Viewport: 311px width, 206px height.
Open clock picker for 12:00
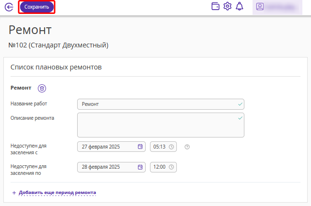172,167
